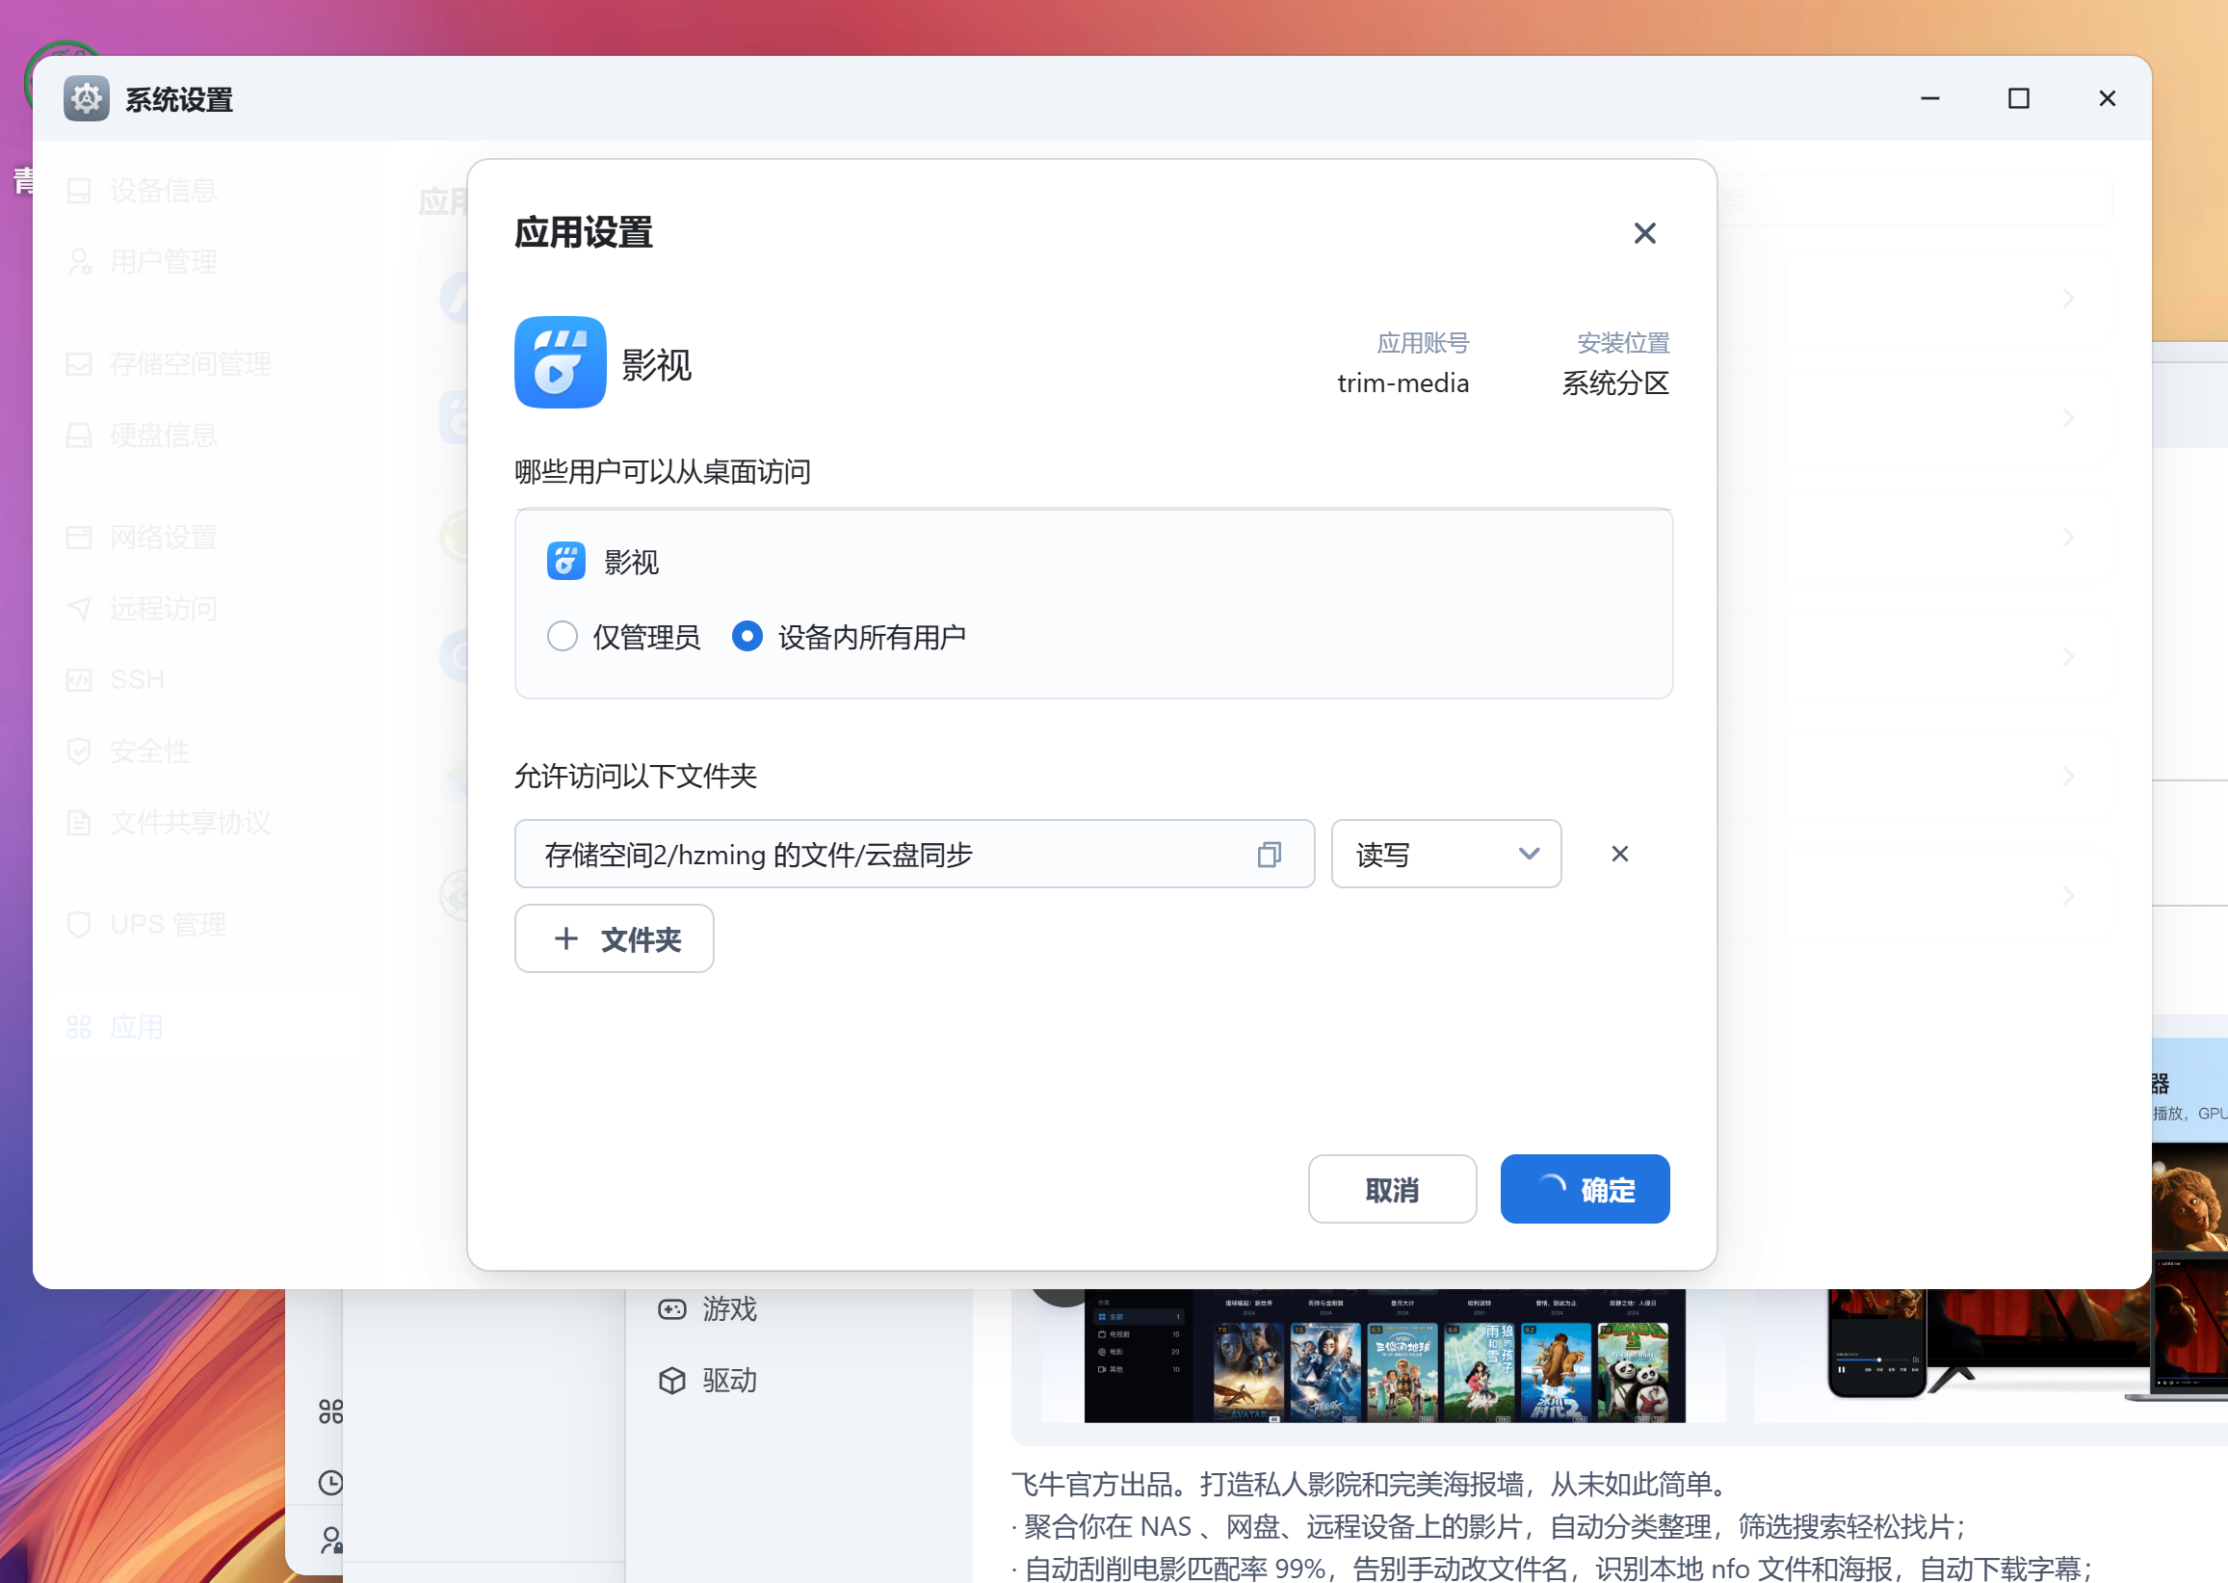Minimize the 系统设置 window

pos(1929,98)
